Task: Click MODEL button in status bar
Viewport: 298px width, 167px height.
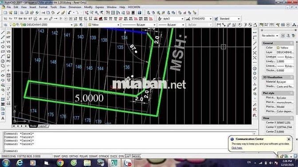Action: (x=137, y=156)
